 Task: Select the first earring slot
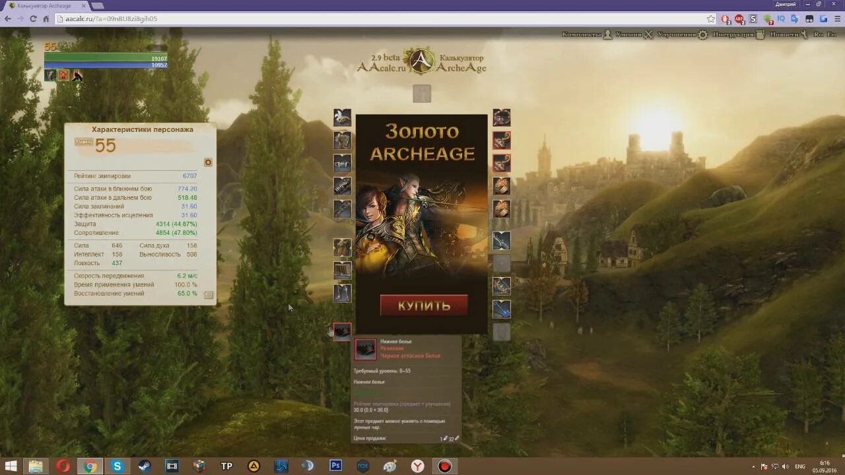[x=502, y=141]
